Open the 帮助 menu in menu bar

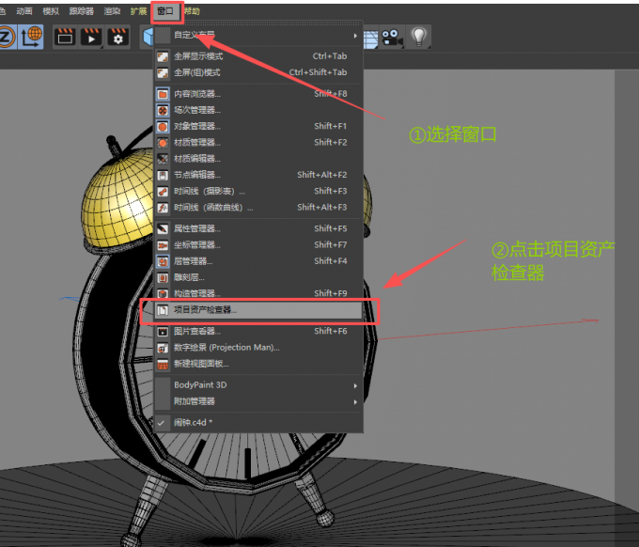pyautogui.click(x=192, y=10)
